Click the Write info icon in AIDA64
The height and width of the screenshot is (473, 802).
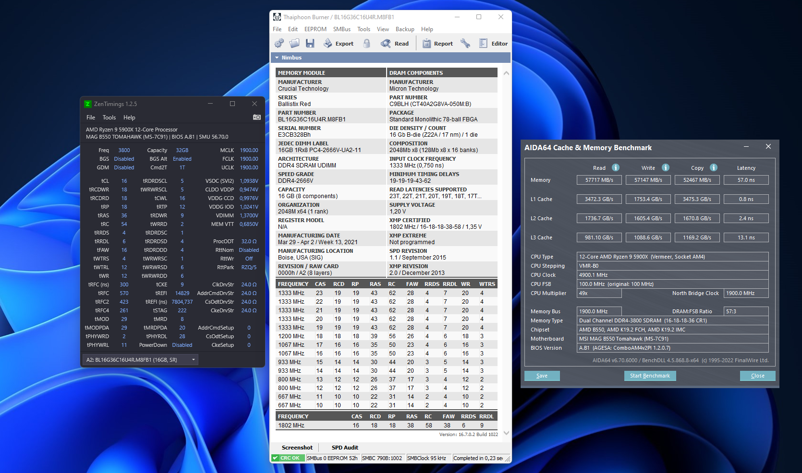pos(666,167)
